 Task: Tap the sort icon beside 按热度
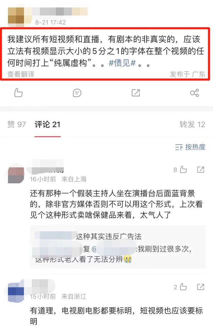(x=179, y=147)
